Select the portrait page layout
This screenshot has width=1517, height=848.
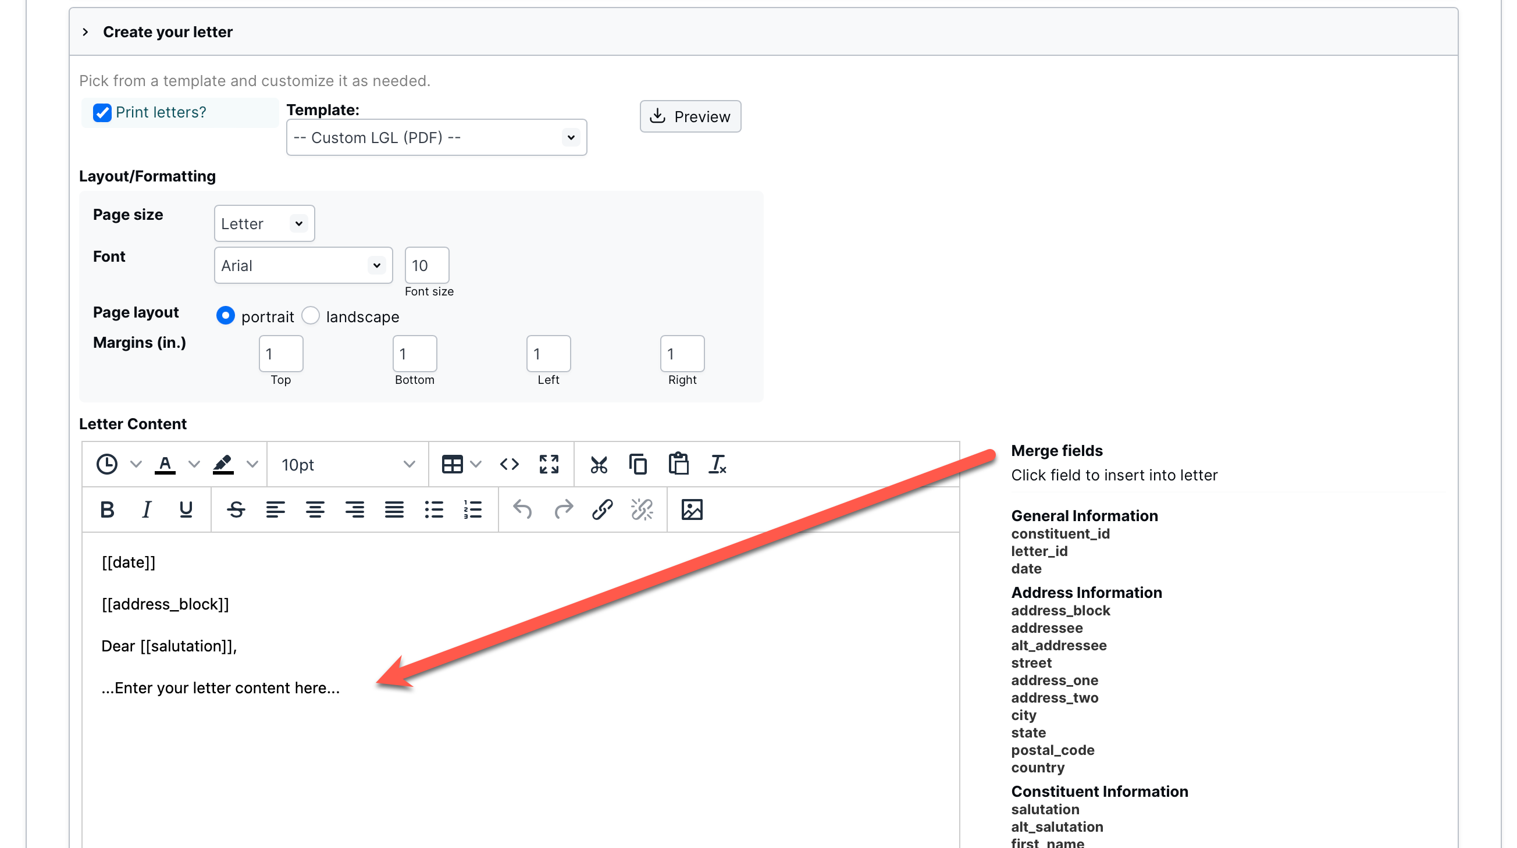click(226, 316)
